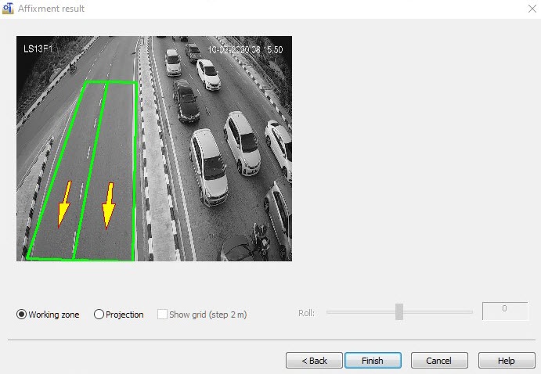Click the Affixment result window icon
The height and width of the screenshot is (374, 541).
click(8, 9)
